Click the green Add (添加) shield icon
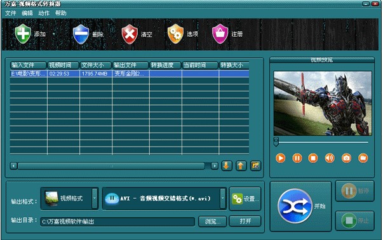 click(x=23, y=34)
